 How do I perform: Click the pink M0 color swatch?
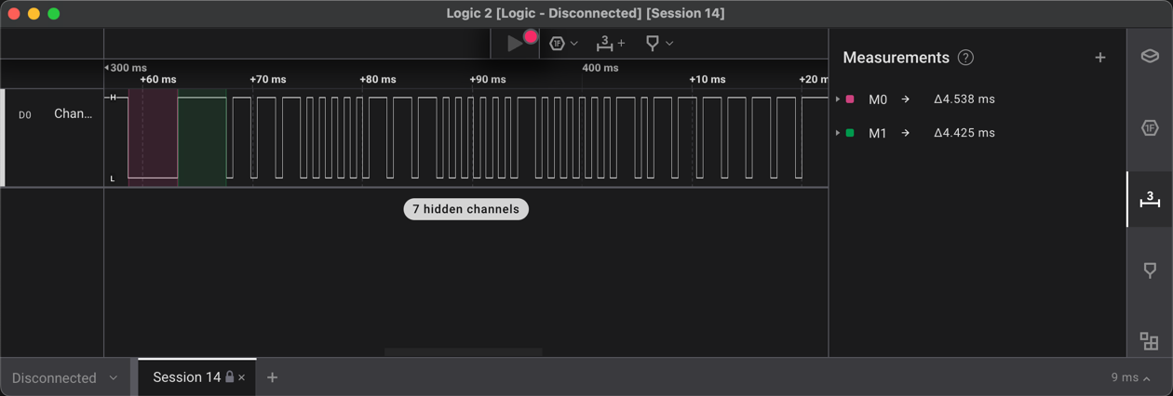coord(850,99)
